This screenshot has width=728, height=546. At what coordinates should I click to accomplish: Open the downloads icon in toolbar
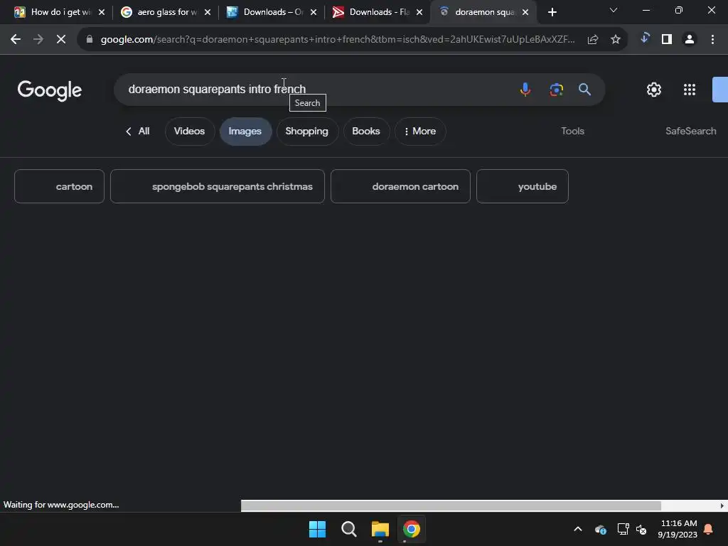[644, 38]
